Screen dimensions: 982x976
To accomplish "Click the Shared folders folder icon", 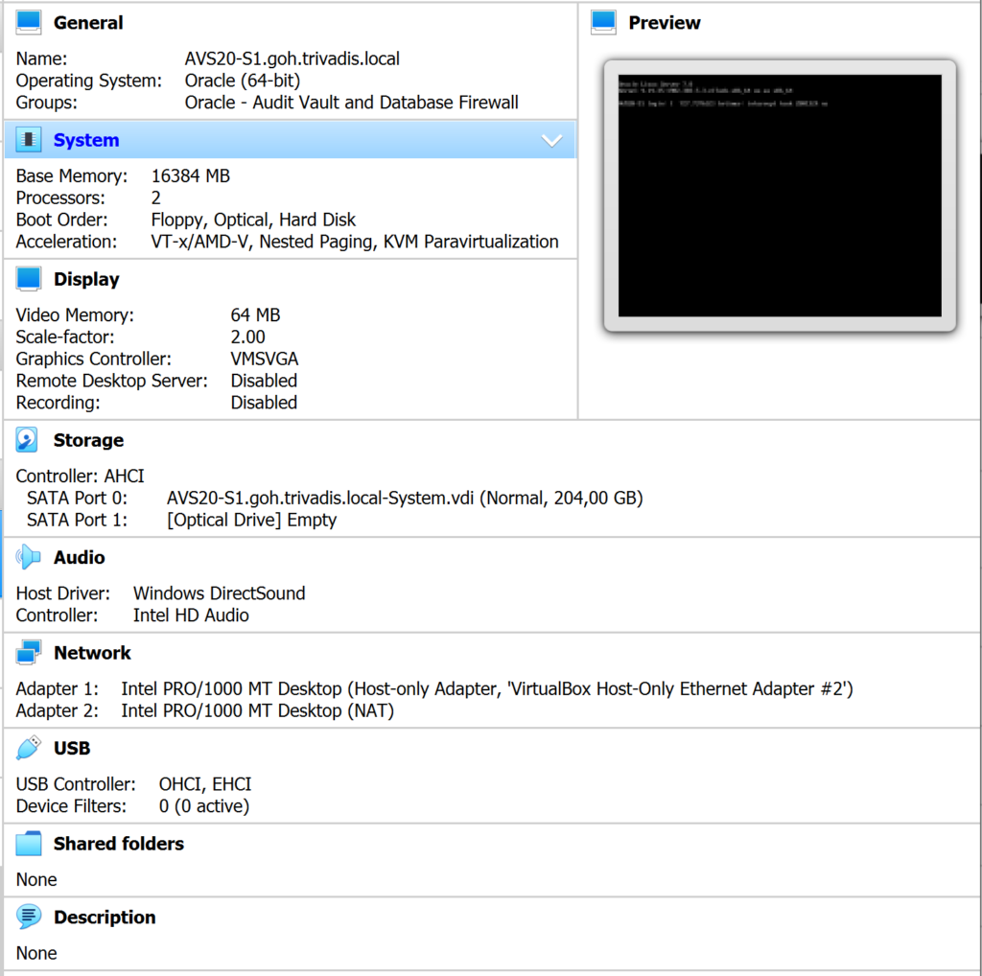I will pyautogui.click(x=28, y=844).
